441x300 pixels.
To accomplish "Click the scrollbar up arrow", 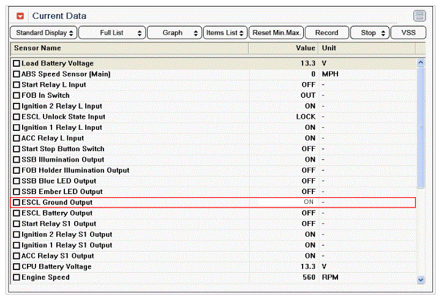I will click(421, 62).
